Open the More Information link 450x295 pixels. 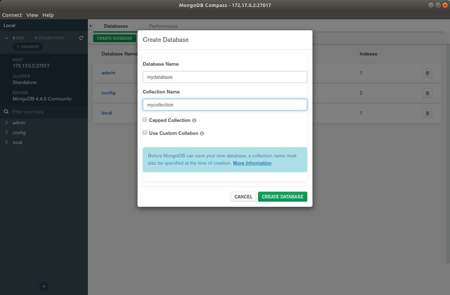[252, 163]
